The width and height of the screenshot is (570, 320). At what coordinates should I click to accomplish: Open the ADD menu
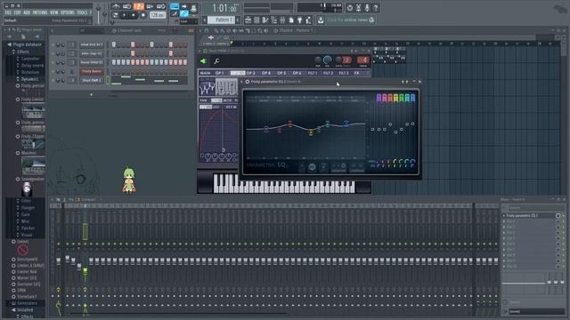(27, 12)
